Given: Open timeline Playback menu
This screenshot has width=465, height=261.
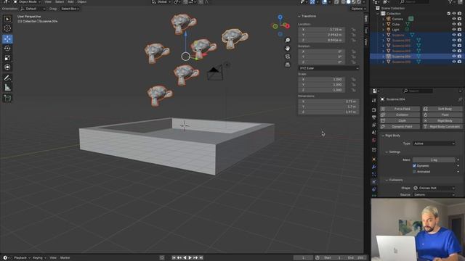Looking at the screenshot, I should click(x=22, y=258).
